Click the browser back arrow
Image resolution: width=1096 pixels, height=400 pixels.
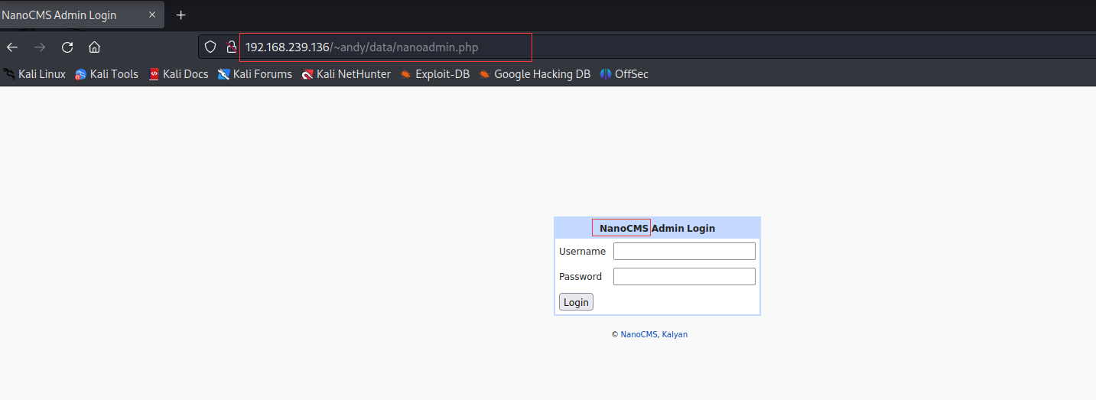pos(12,47)
